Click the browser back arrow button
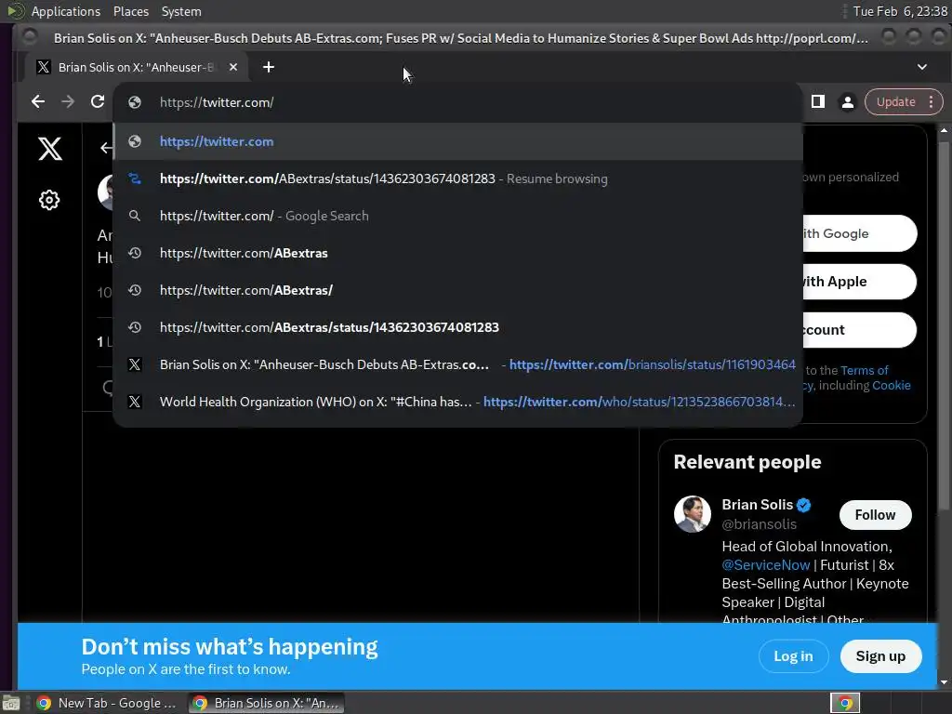952x714 pixels. click(x=37, y=101)
